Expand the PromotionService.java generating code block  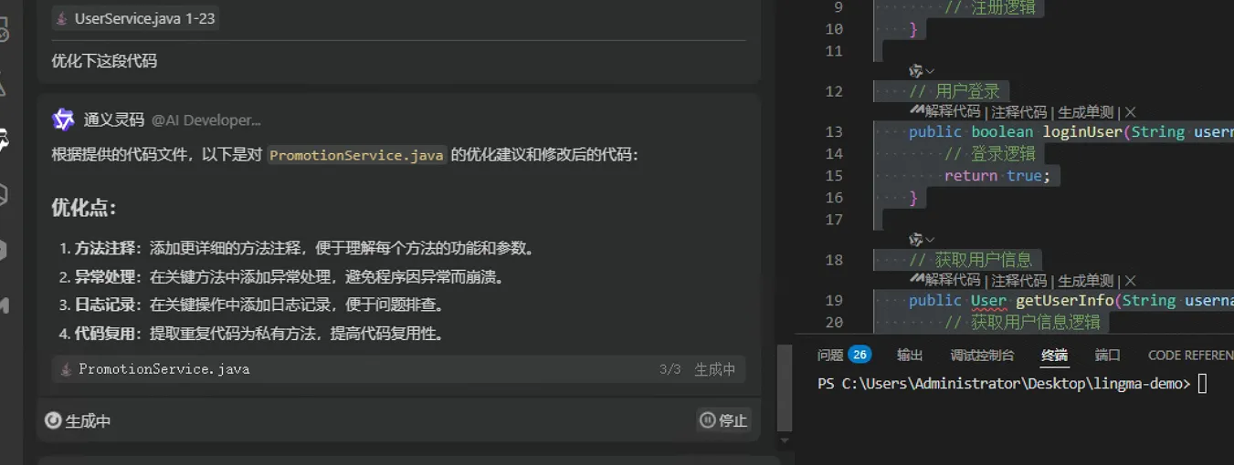[399, 369]
